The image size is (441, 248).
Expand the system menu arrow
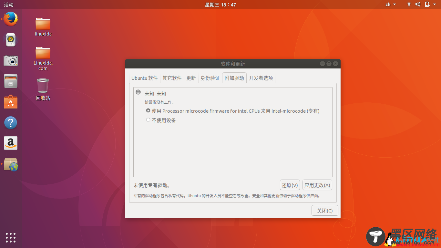(435, 5)
